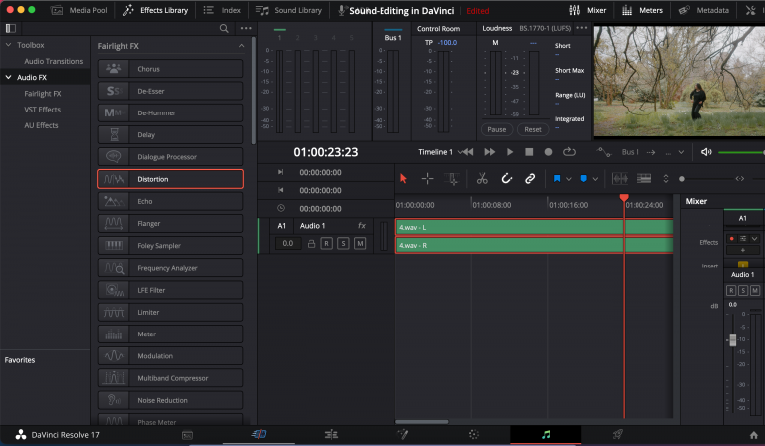
Task: Open Loudness panel options menu
Action: click(x=582, y=28)
